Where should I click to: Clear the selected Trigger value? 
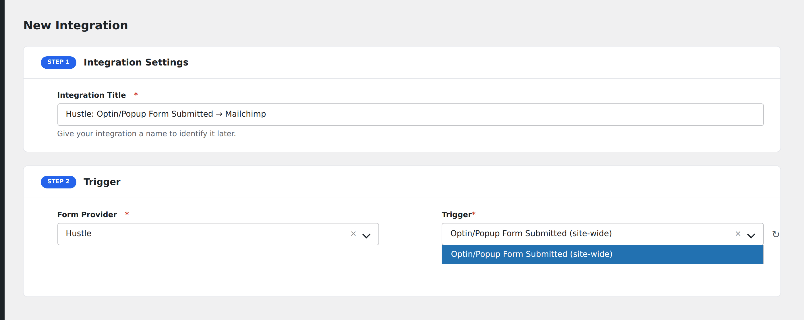[x=738, y=234]
